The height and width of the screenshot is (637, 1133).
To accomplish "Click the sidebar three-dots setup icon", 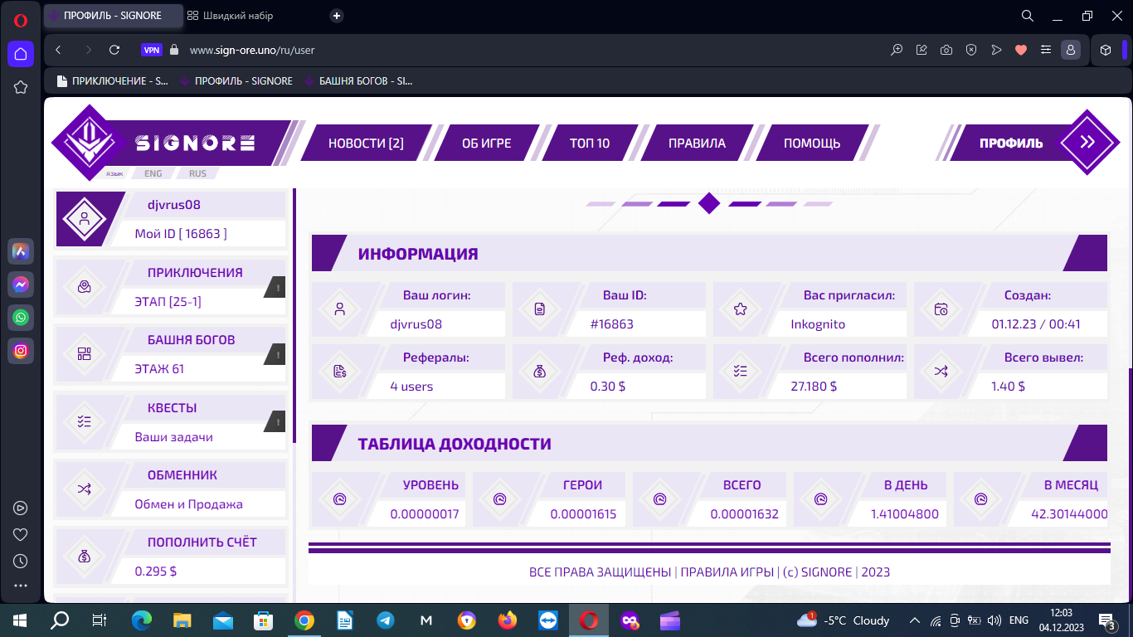I will tap(21, 586).
